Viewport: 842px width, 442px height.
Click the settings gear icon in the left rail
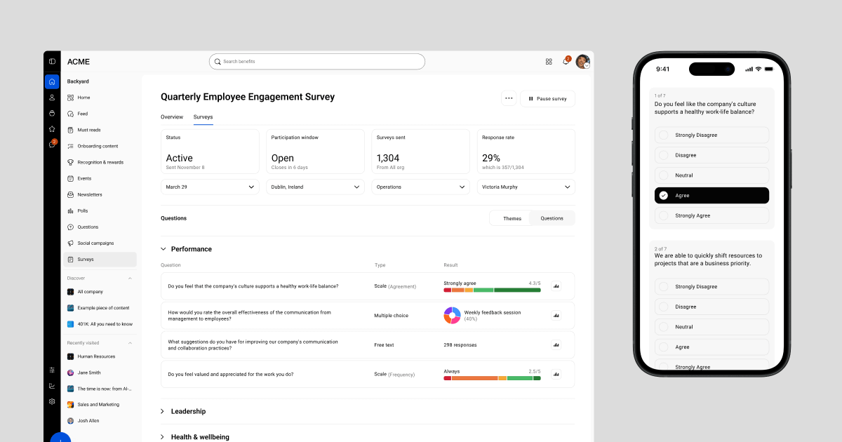(52, 401)
